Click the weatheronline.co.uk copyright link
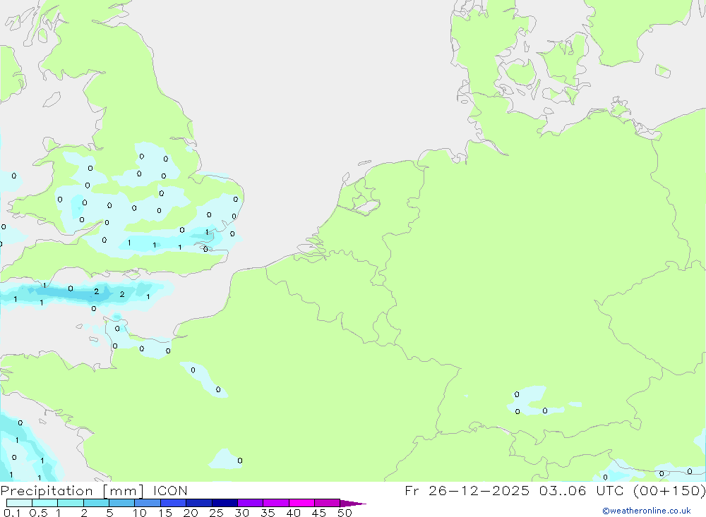 tap(647, 511)
